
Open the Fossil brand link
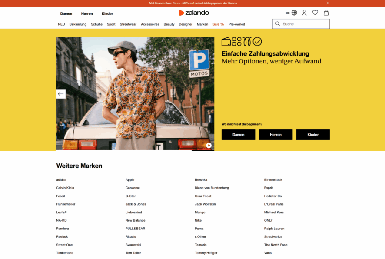click(60, 196)
